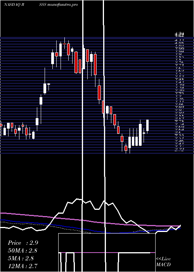194x272 pixels.
Task: Click the rightmost candlestick of the chart
Action: (147, 126)
